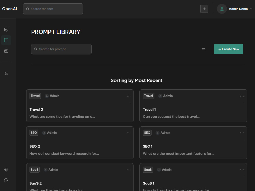The width and height of the screenshot is (255, 191).
Task: Click 'Can you suggest the best travel...'
Action: pos(171,117)
